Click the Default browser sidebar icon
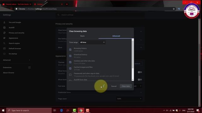This screenshot has height=113, width=202. pyautogui.click(x=4, y=49)
